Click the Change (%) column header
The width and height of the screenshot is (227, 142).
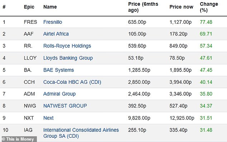(209, 7)
